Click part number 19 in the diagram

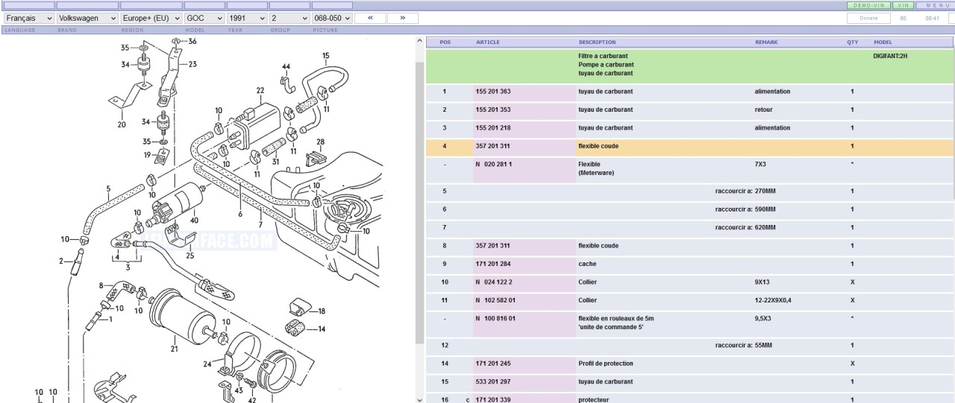point(148,155)
